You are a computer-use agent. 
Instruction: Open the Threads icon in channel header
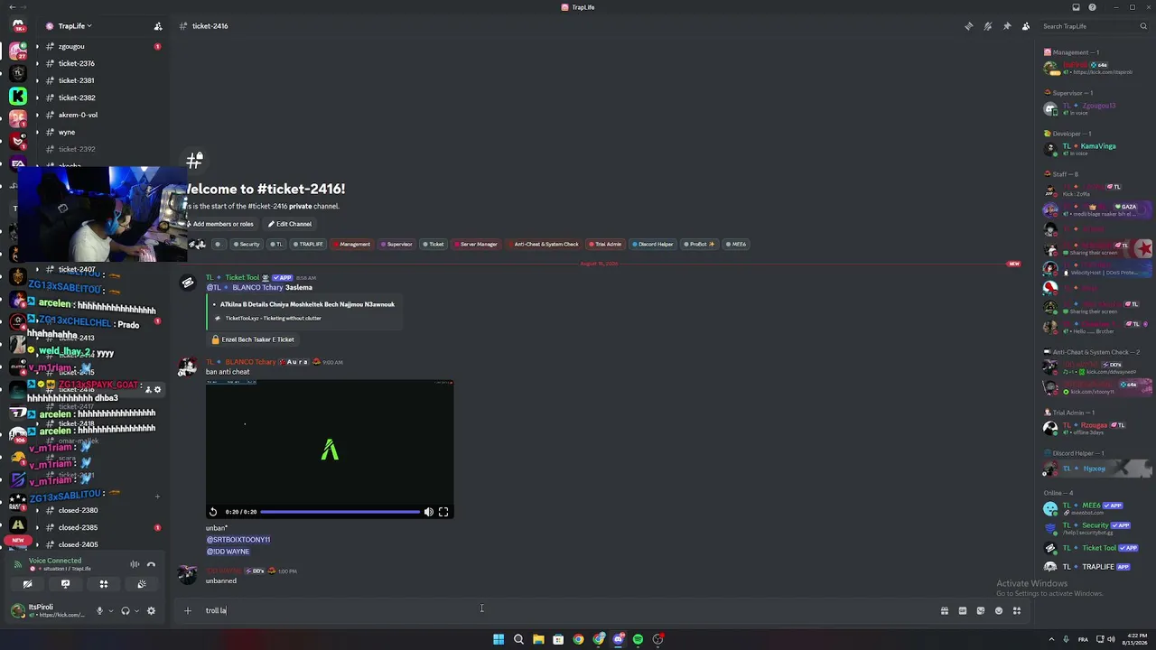969,26
